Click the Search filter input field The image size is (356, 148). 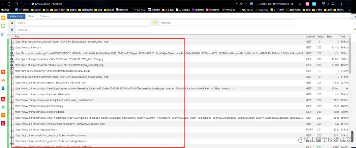pos(83,23)
